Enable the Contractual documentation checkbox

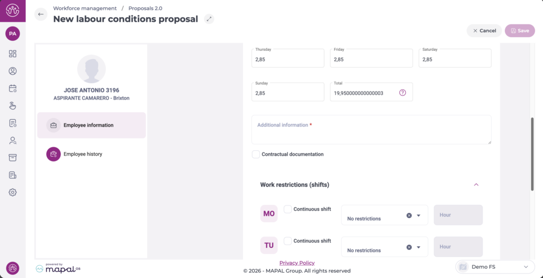256,154
